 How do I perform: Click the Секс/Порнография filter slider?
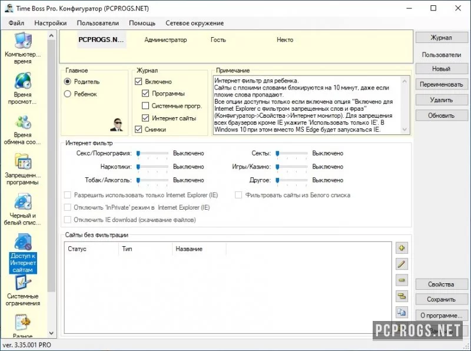(x=152, y=154)
